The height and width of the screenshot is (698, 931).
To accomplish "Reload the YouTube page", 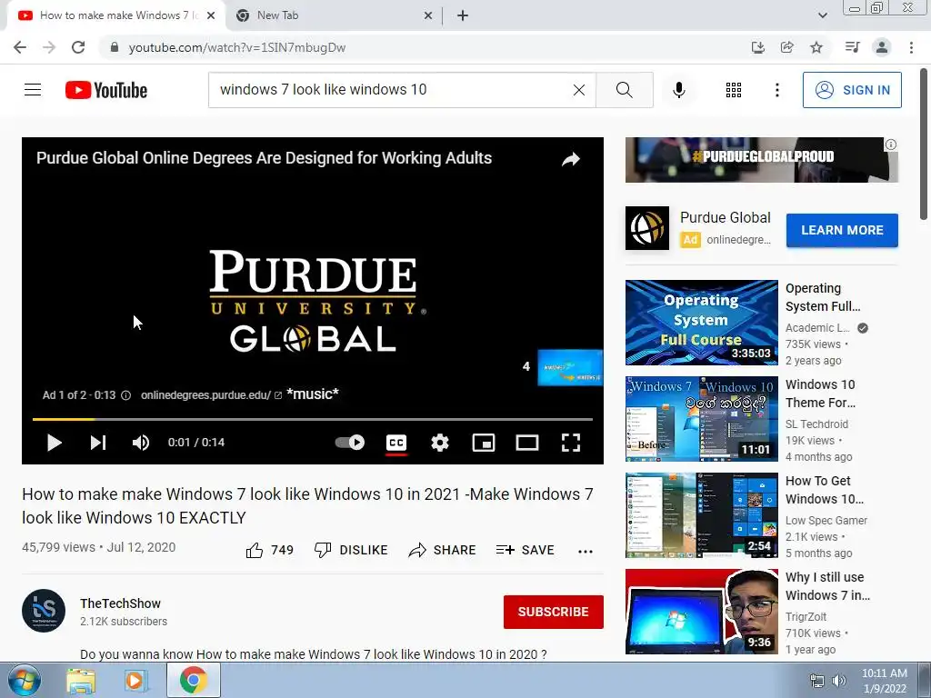I will [x=78, y=47].
